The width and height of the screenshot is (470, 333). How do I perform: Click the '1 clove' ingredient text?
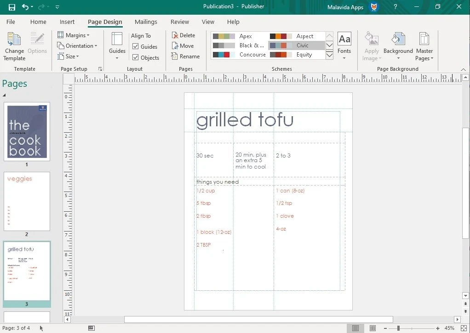(x=285, y=216)
